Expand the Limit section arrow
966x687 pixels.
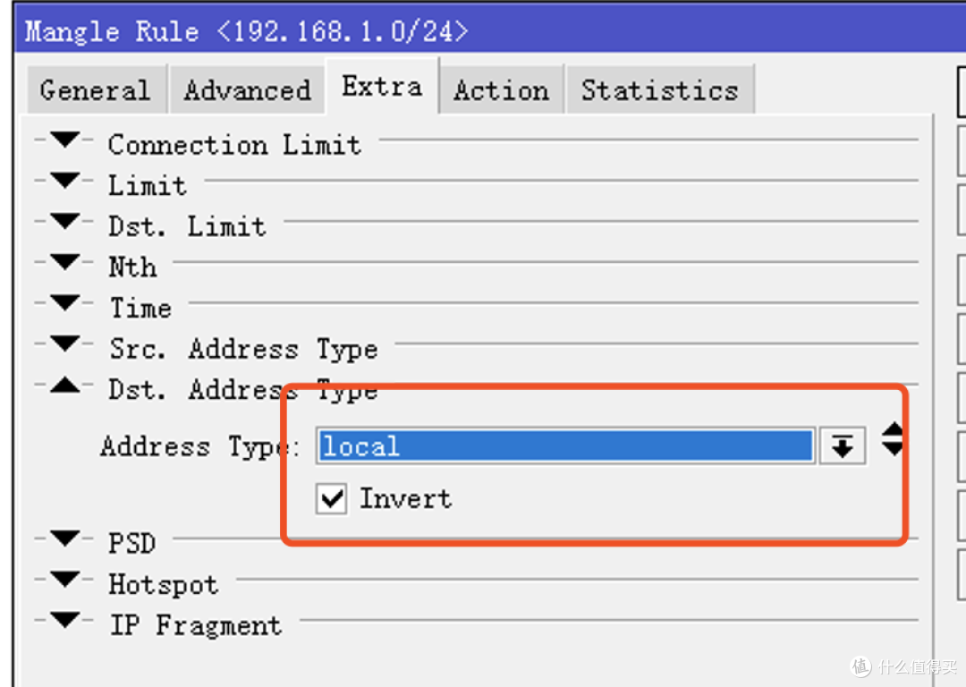coord(64,182)
